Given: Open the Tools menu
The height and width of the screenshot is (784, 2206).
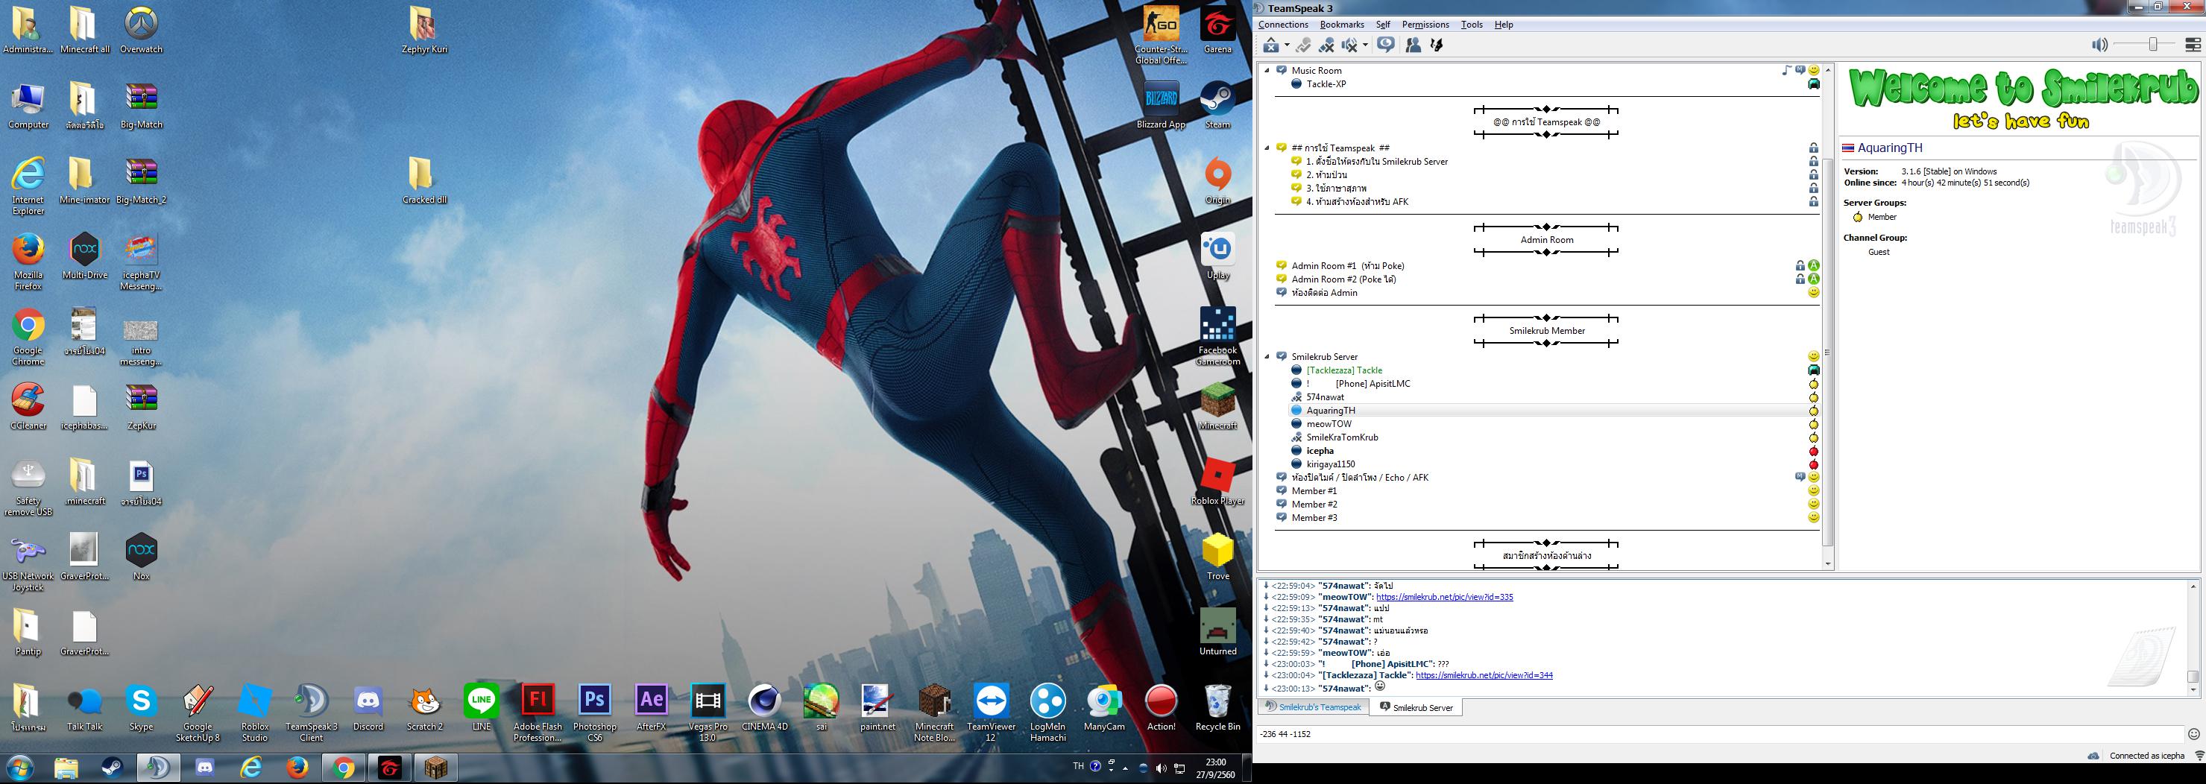Looking at the screenshot, I should (x=1471, y=25).
